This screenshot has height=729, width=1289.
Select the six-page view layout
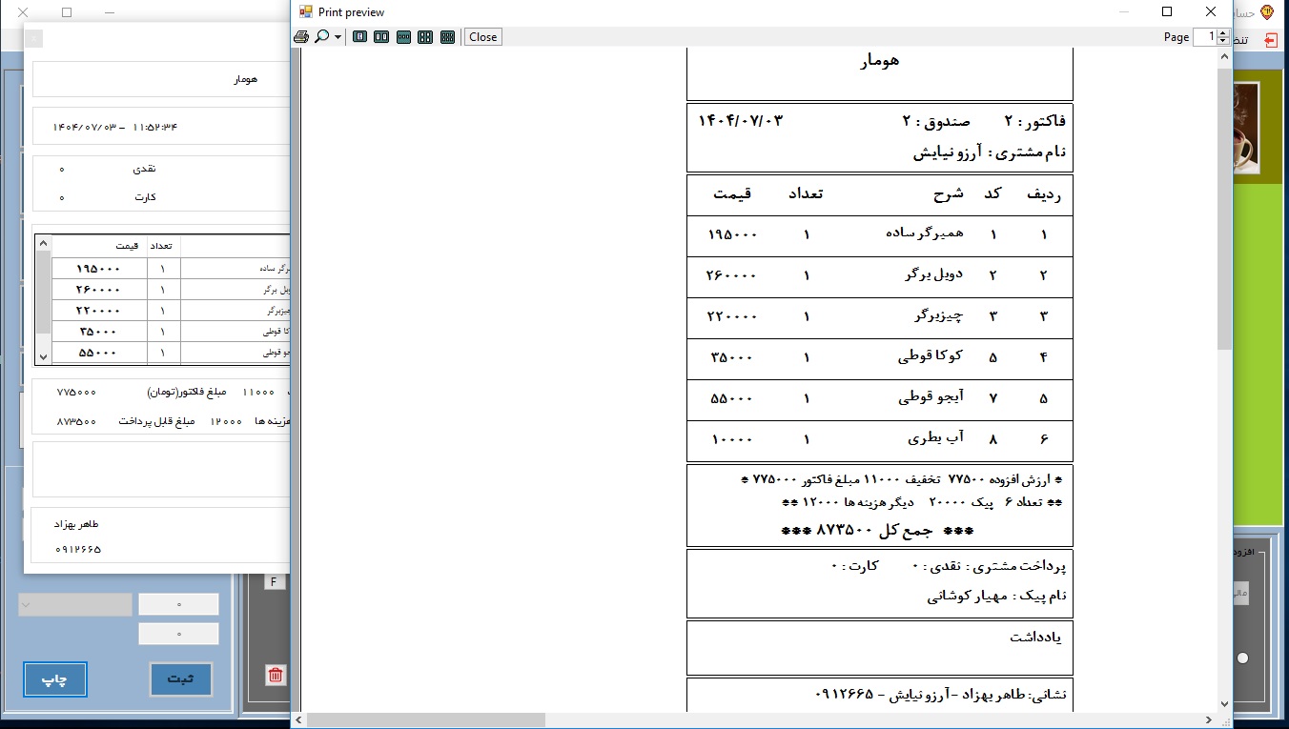pos(447,37)
